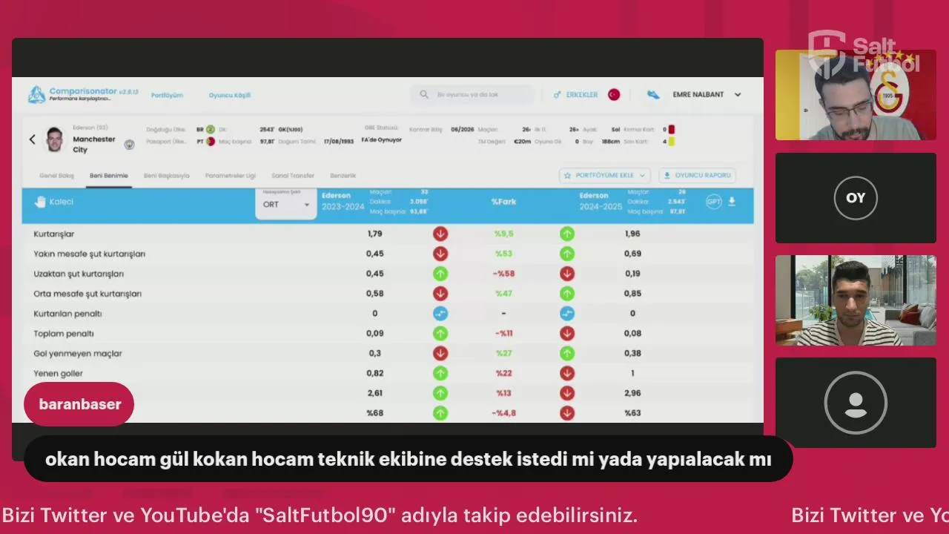Click the green up arrow beside %68

(x=440, y=413)
